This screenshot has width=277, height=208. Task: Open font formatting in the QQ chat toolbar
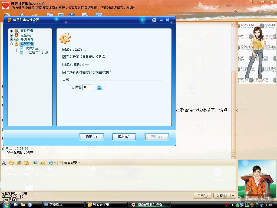pos(4,163)
